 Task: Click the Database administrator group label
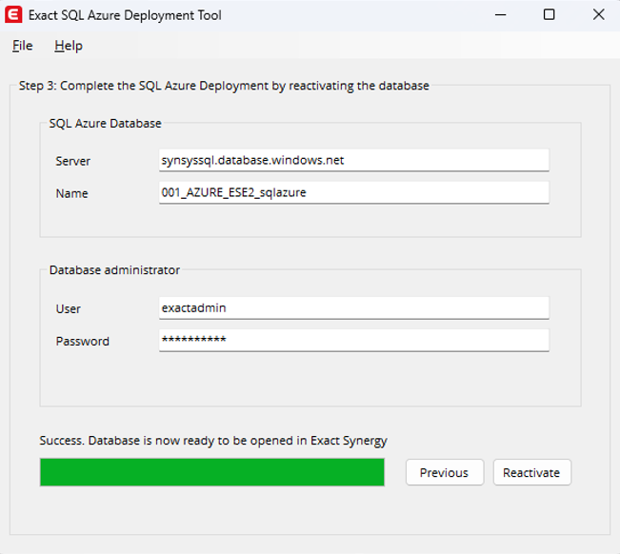point(114,270)
